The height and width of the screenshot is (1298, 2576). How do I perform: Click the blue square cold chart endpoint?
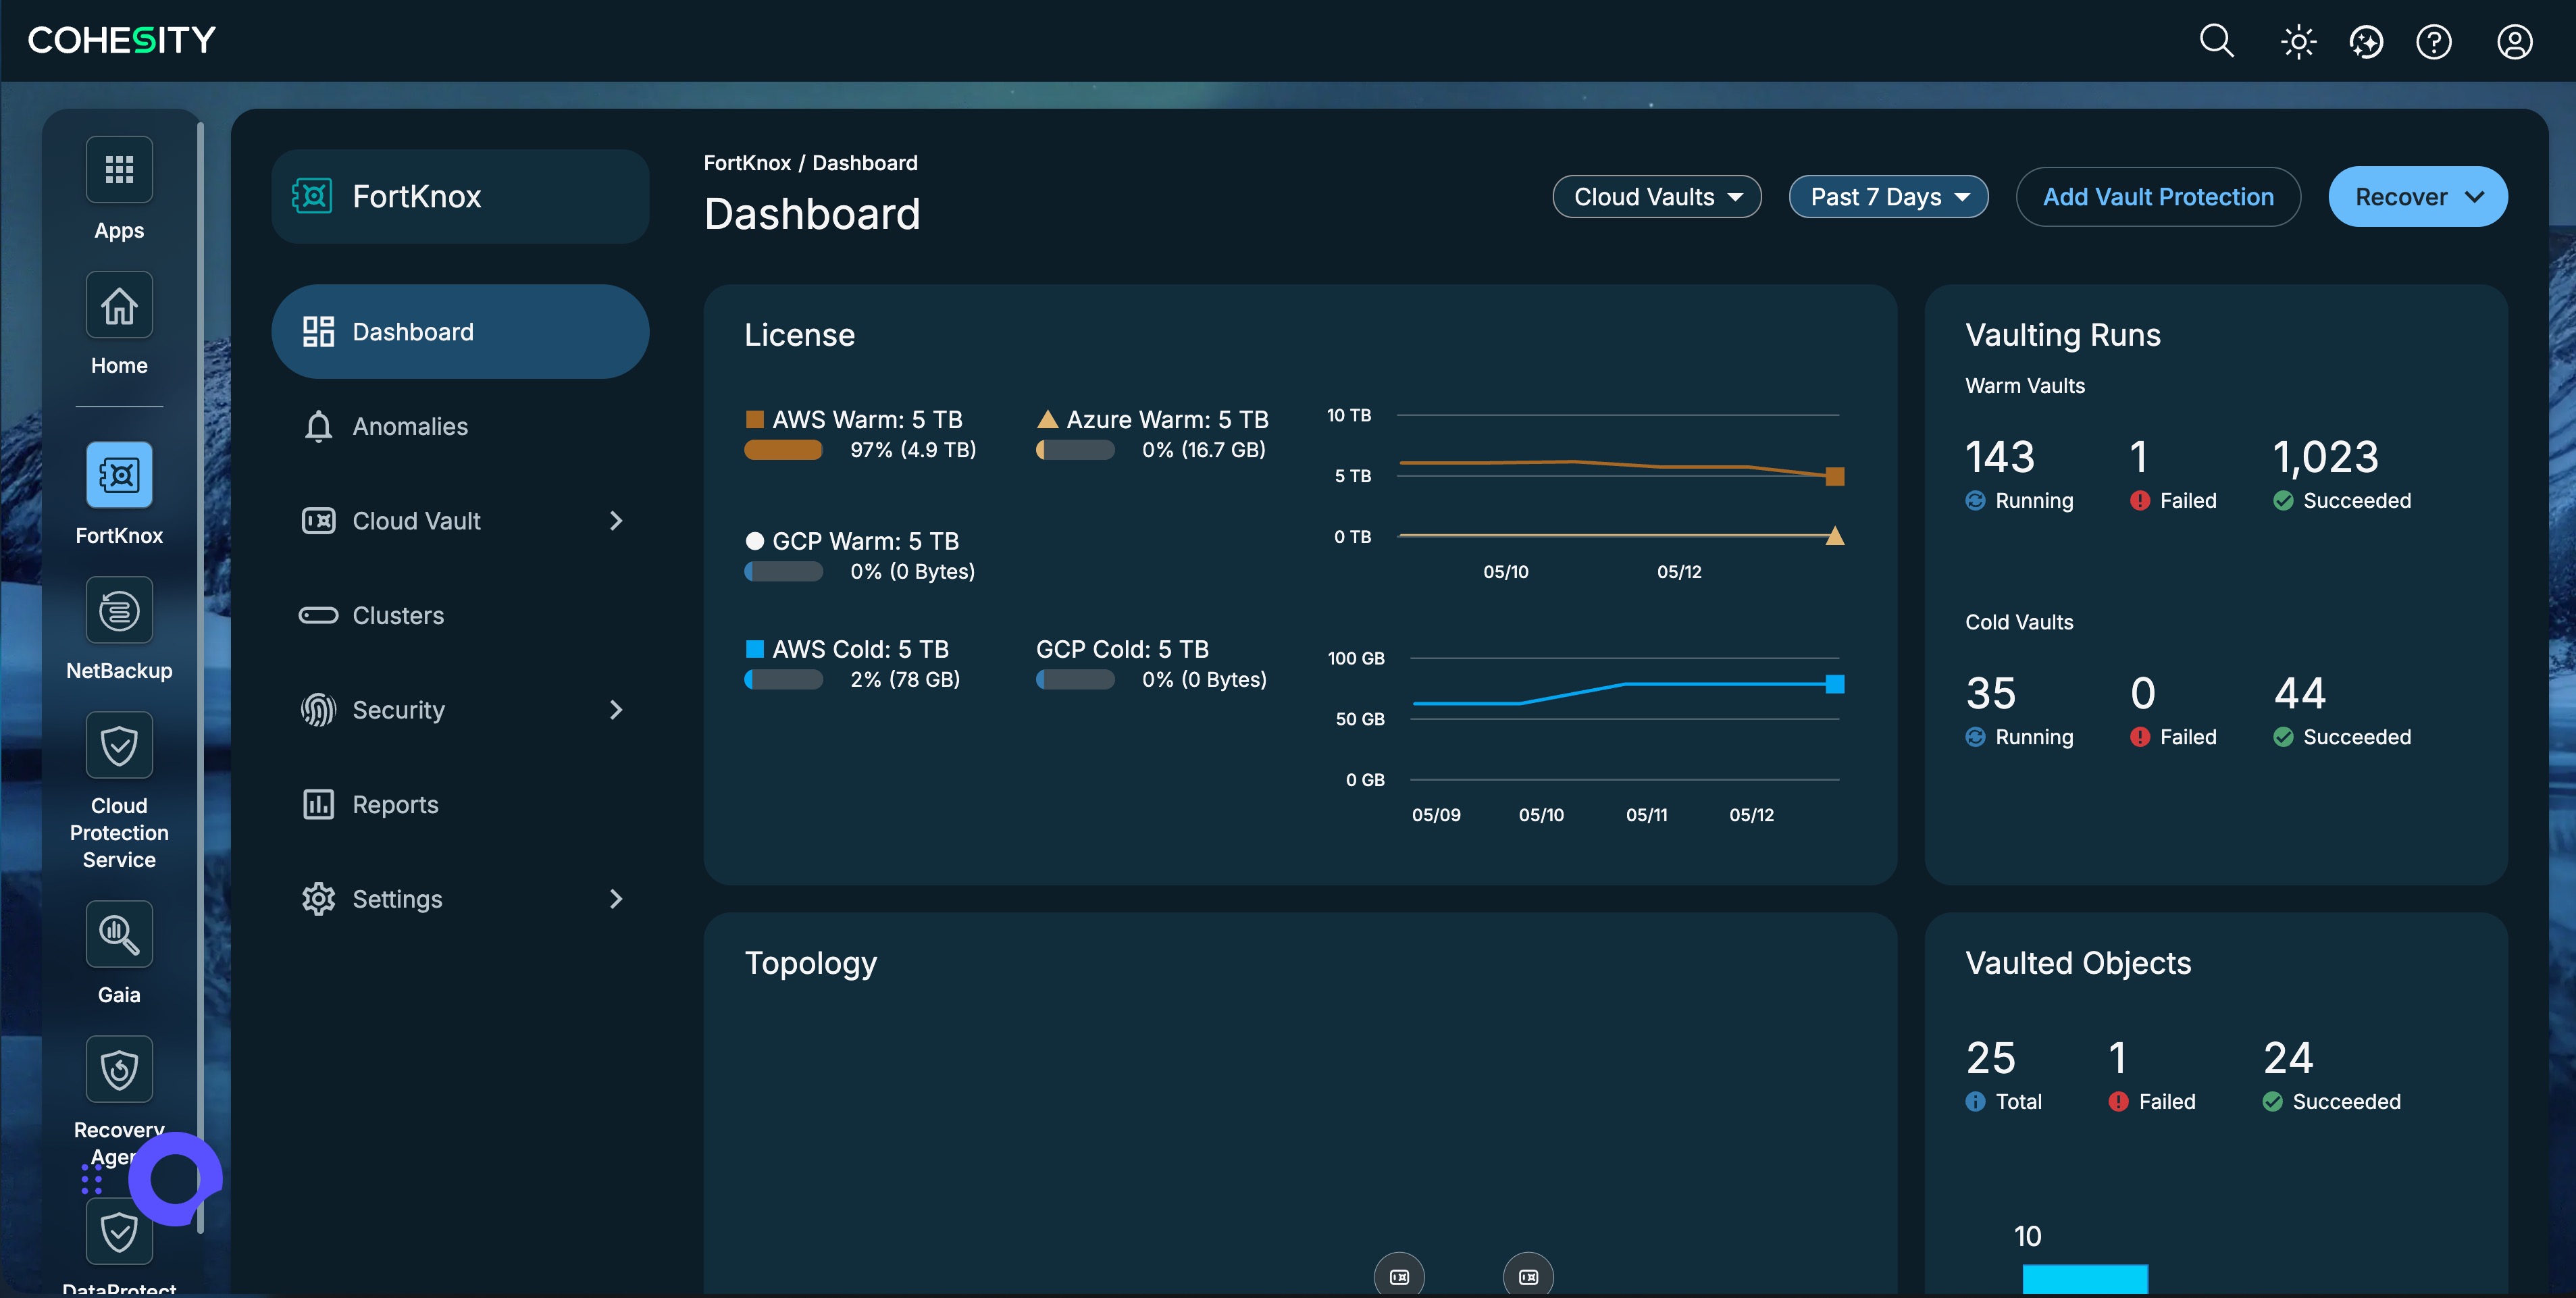coord(1834,684)
